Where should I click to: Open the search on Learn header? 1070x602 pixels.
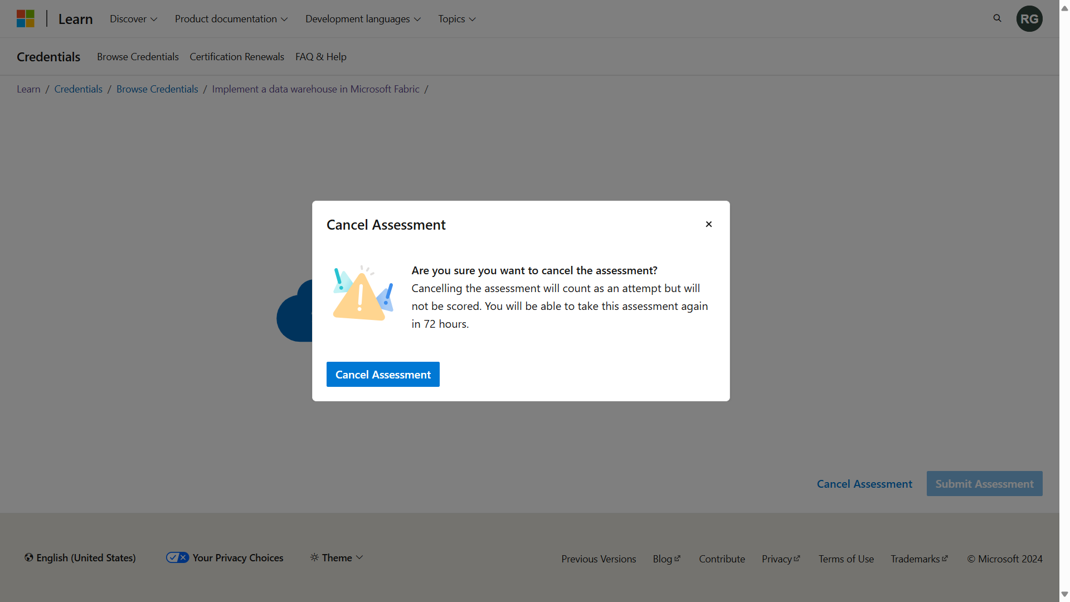point(997,18)
